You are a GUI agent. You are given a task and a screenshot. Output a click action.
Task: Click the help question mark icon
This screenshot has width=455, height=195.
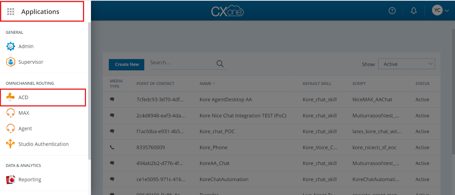[x=392, y=11]
